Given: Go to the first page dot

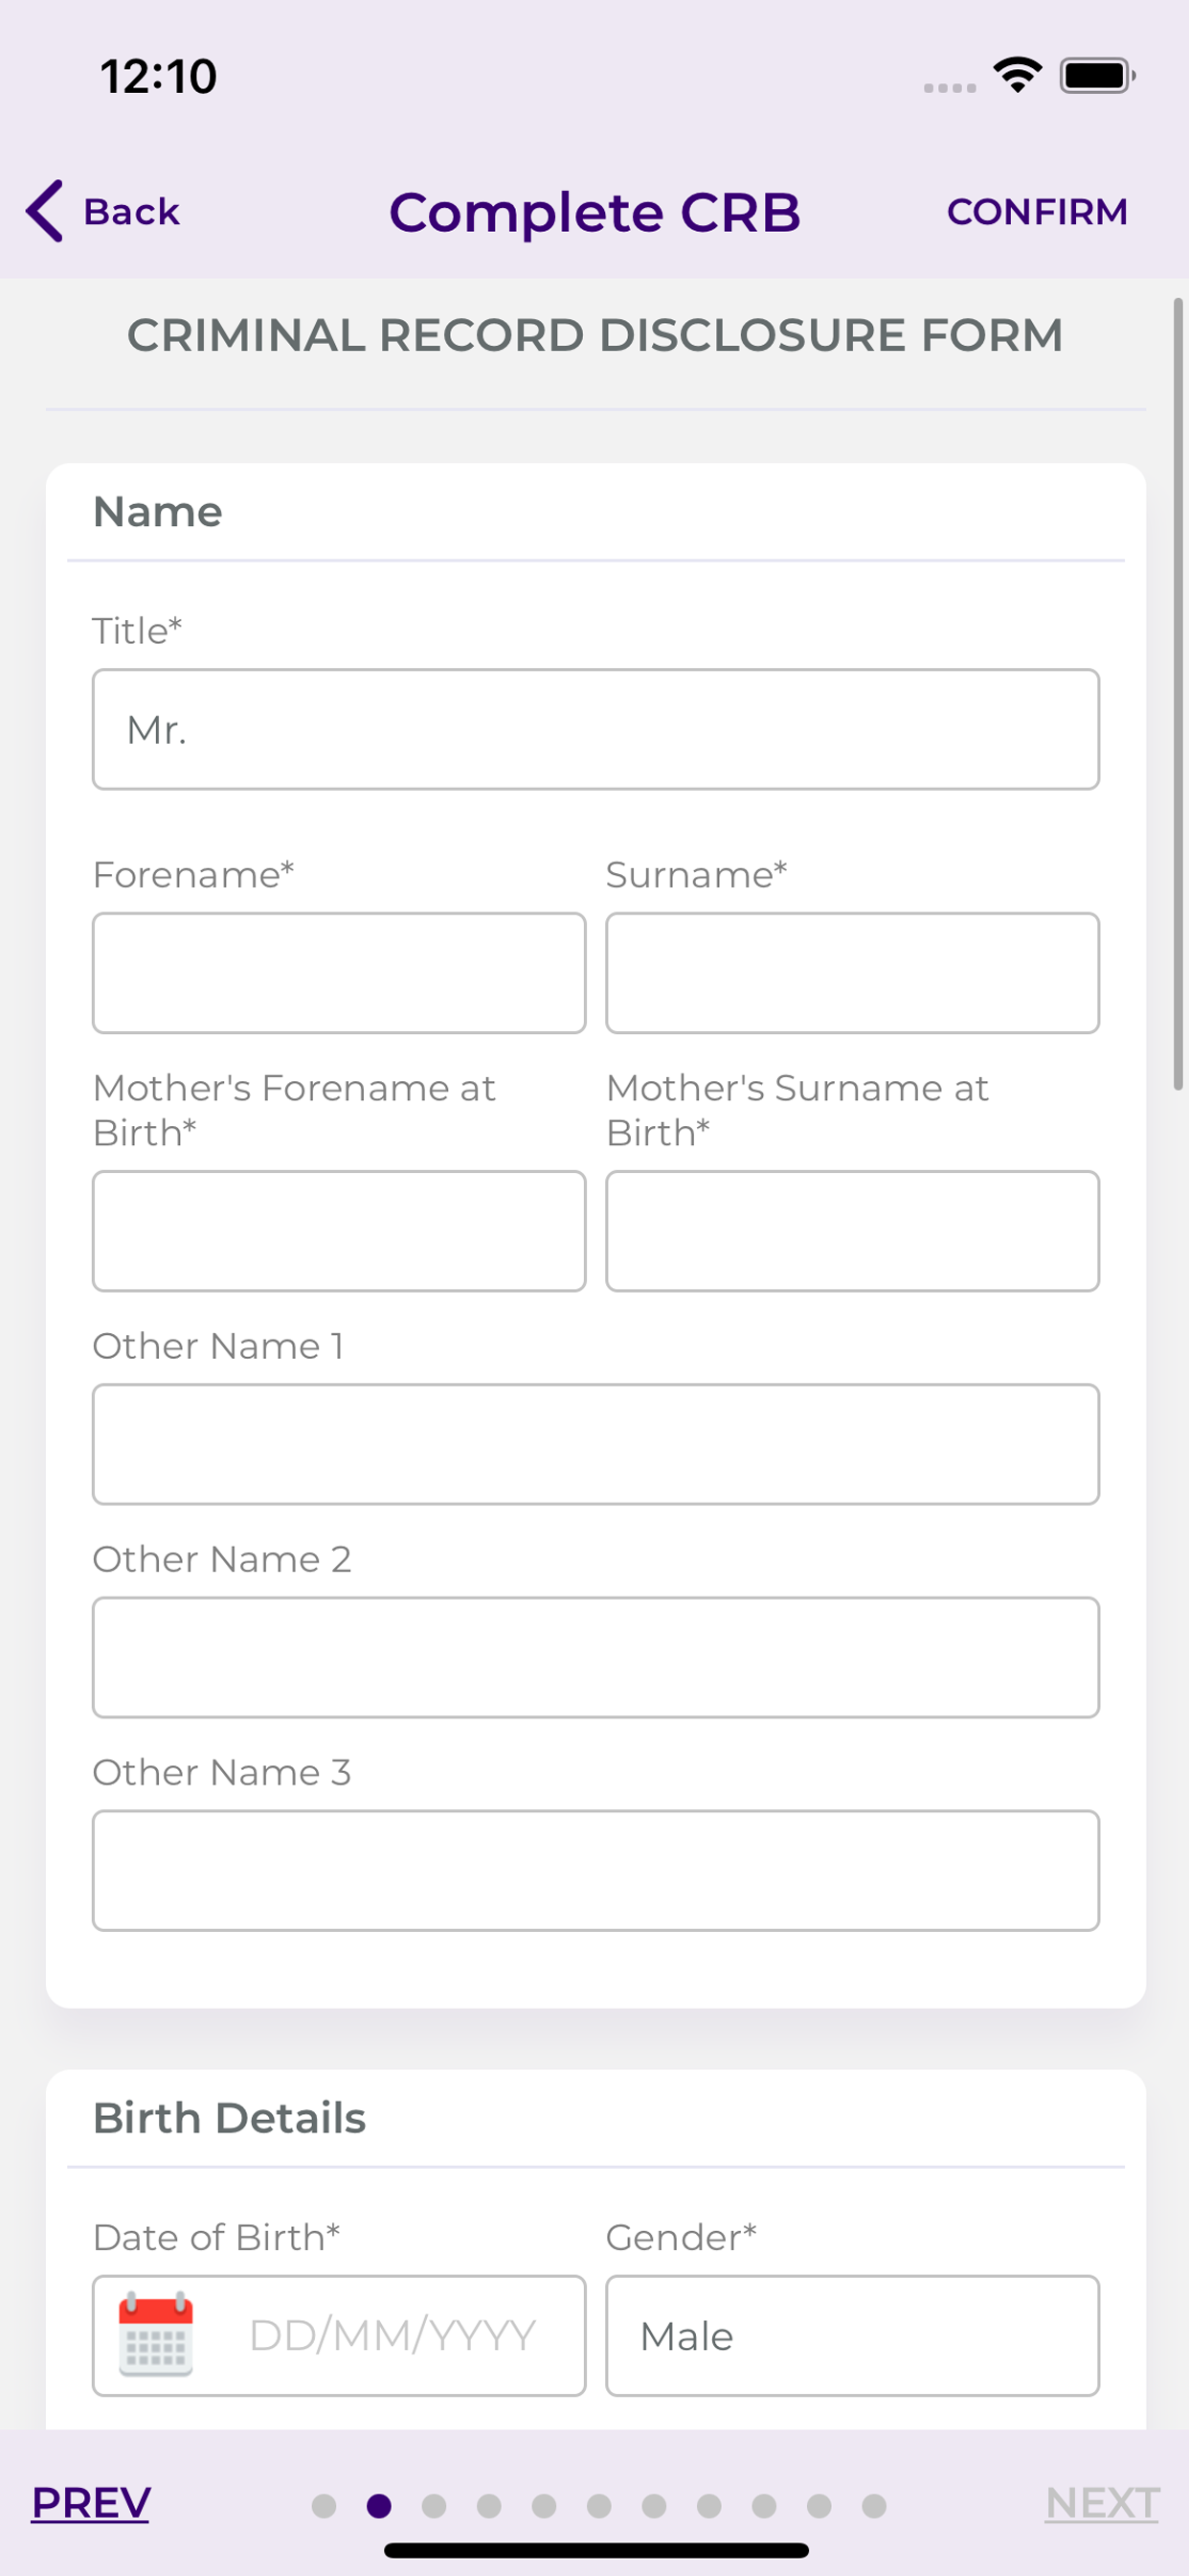Looking at the screenshot, I should coord(324,2505).
